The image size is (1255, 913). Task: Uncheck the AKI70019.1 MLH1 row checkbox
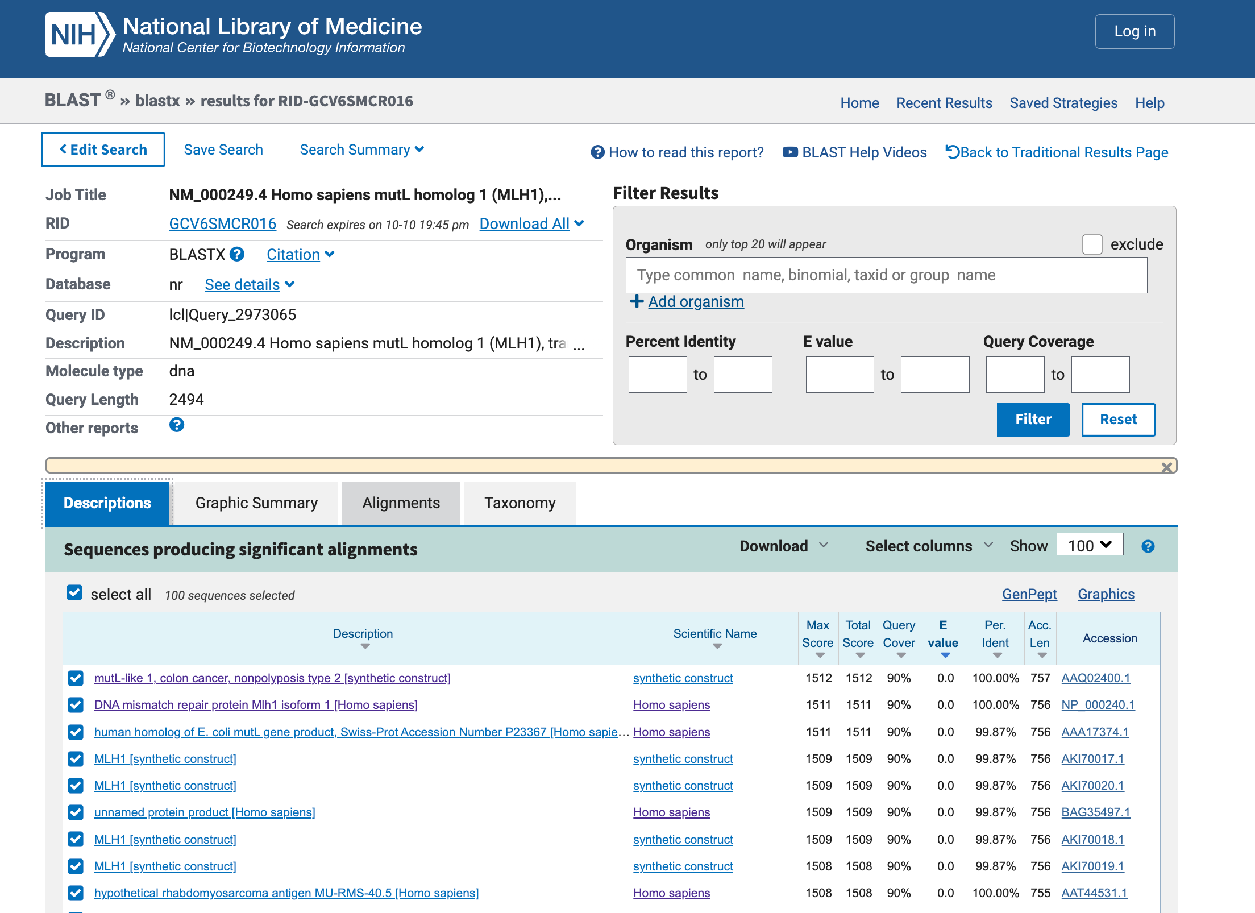pos(75,866)
